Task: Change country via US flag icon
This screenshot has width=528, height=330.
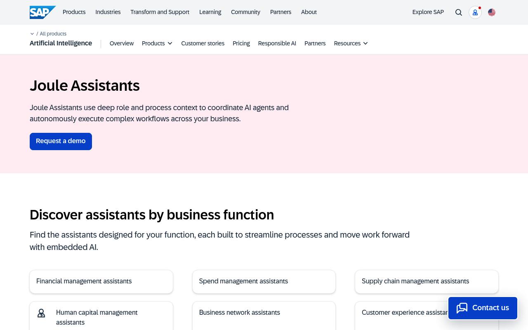Action: coord(492,12)
